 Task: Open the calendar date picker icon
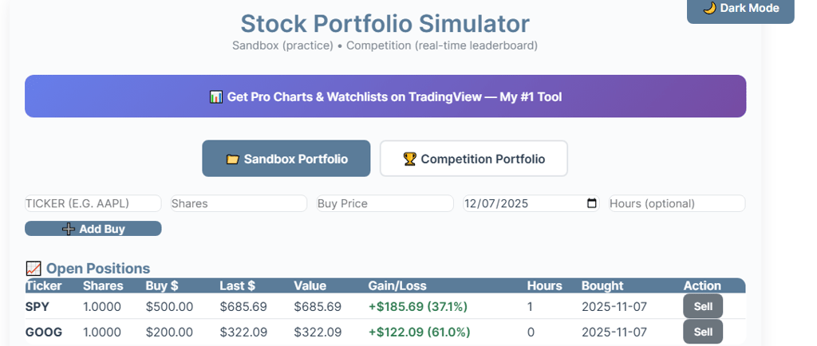591,203
